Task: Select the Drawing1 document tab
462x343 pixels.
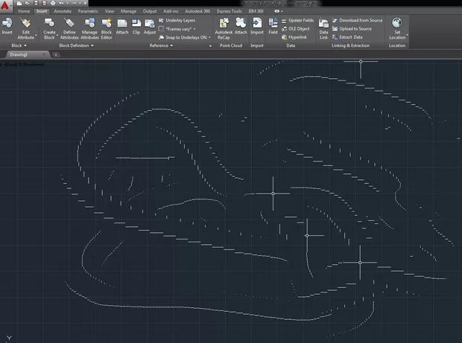Action: click(18, 55)
